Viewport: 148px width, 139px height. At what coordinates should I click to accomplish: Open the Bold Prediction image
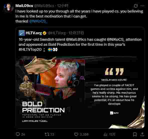[80, 92]
